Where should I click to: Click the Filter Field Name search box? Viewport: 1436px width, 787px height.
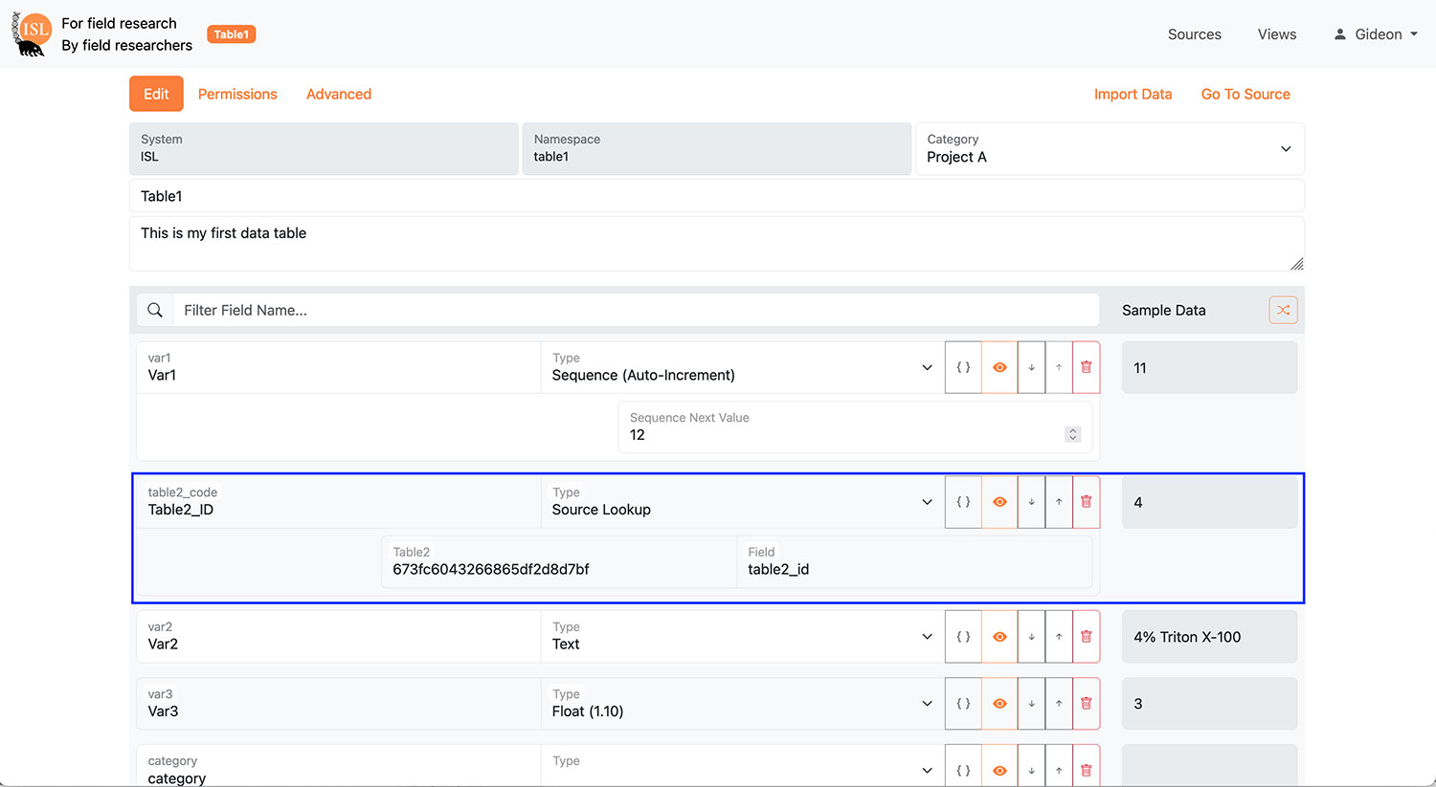[636, 310]
